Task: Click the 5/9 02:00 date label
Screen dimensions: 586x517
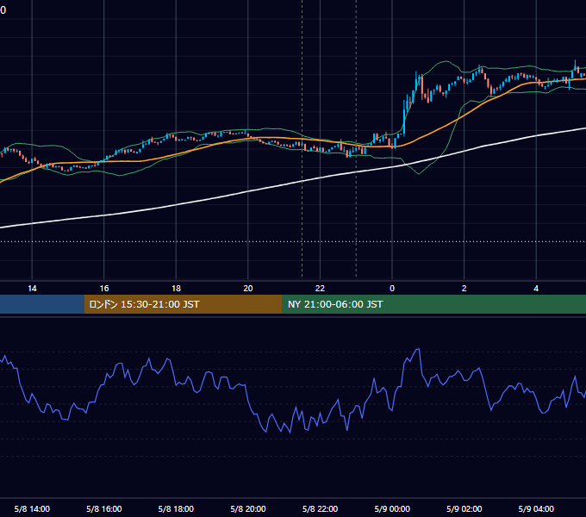Action: 464,508
